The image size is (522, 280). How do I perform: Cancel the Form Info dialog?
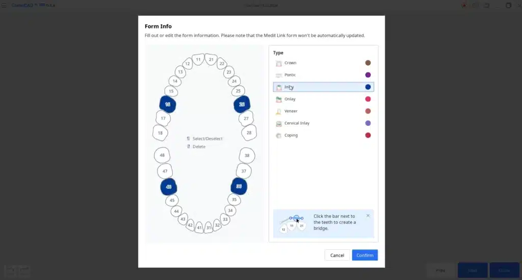337,256
